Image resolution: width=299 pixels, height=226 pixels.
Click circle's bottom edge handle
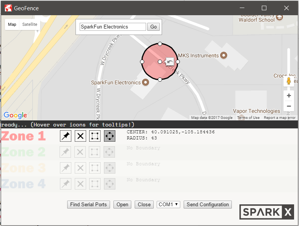pyautogui.click(x=160, y=79)
